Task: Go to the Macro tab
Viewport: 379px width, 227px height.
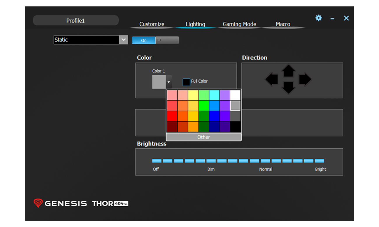Action: (283, 24)
